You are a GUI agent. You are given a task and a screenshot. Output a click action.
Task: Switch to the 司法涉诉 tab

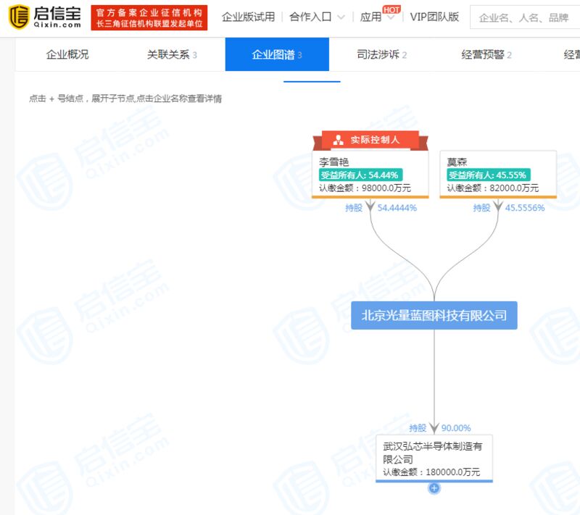(381, 54)
